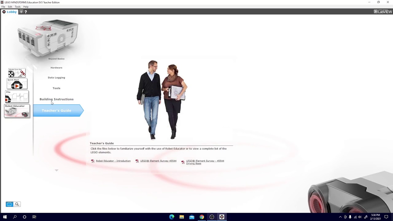Open the Tools menu
Image resolution: width=393 pixels, height=221 pixels.
tap(18, 6)
